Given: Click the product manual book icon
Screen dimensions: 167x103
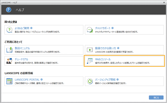Looking at the screenshot, I should tap(10, 50).
